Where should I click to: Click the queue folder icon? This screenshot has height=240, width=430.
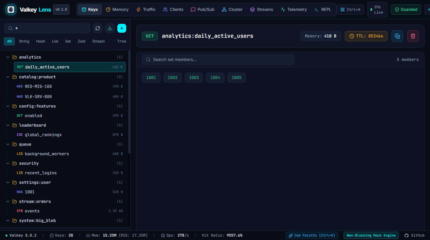tap(15, 144)
